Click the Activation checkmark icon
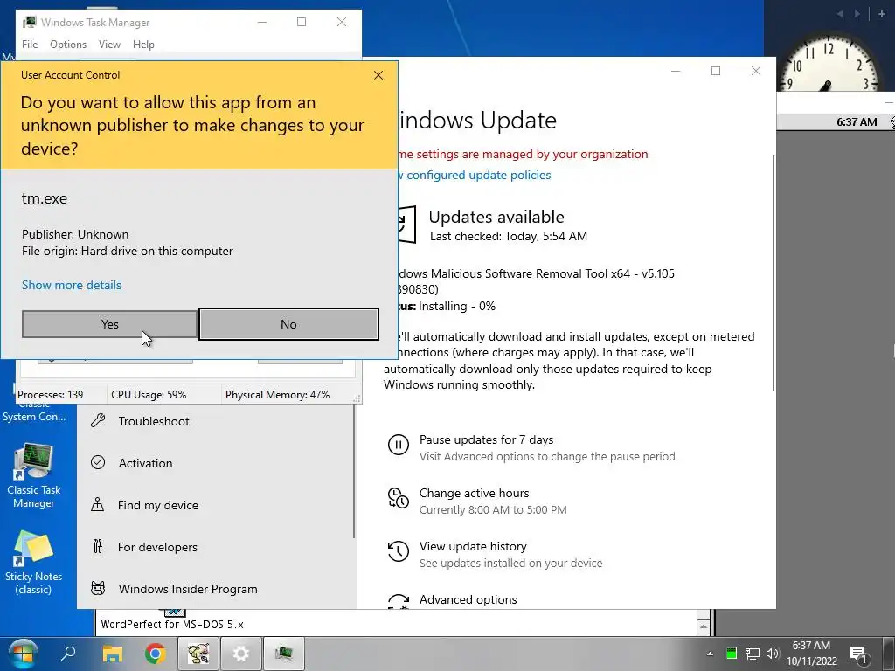This screenshot has height=671, width=895. click(x=98, y=462)
